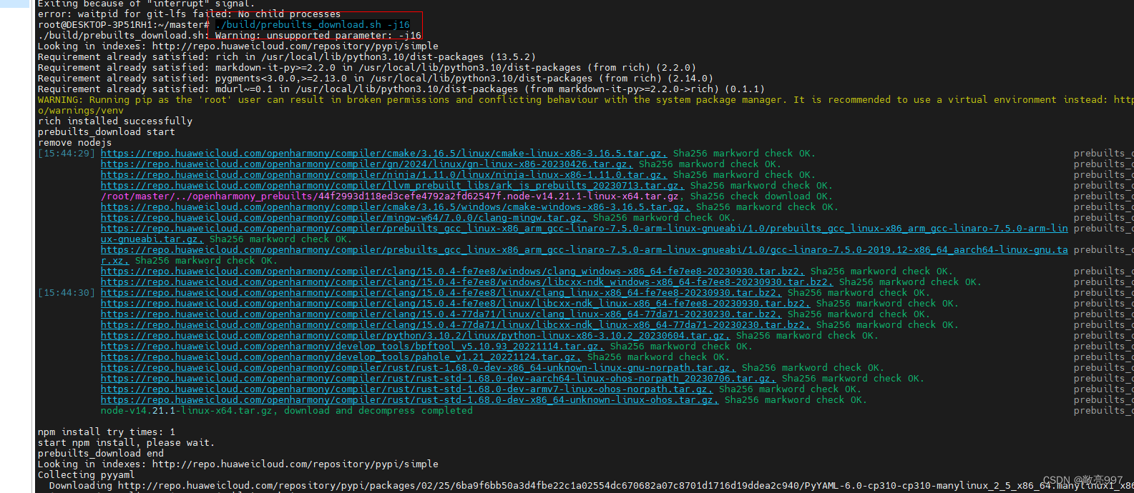The height and width of the screenshot is (493, 1134).
Task: Open the python-linux-x86-3.10.2 link
Action: click(415, 336)
